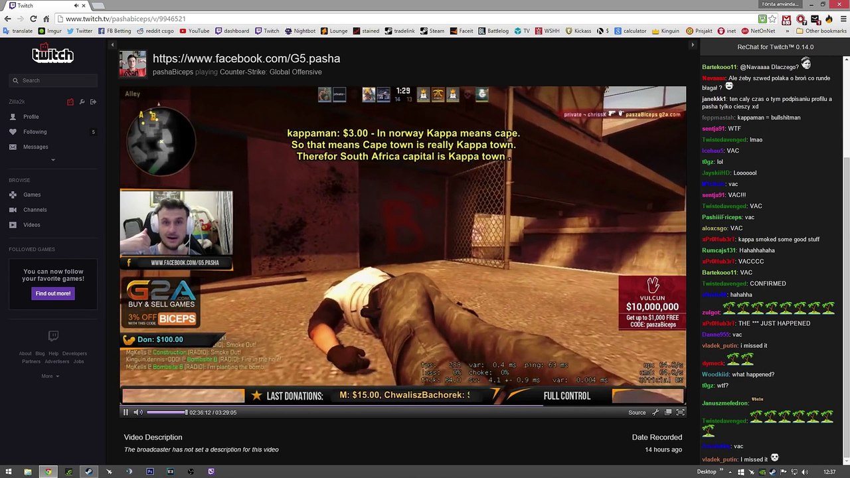Open the Windows Start button
This screenshot has width=850, height=478.
(x=9, y=472)
